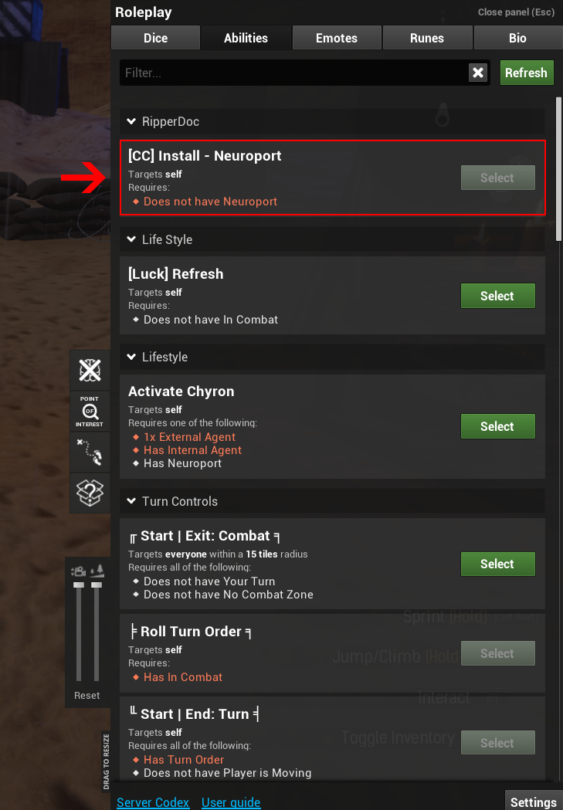Screen dimensions: 563x810
Task: Click the tree distance icon above slider
Action: pos(97,572)
